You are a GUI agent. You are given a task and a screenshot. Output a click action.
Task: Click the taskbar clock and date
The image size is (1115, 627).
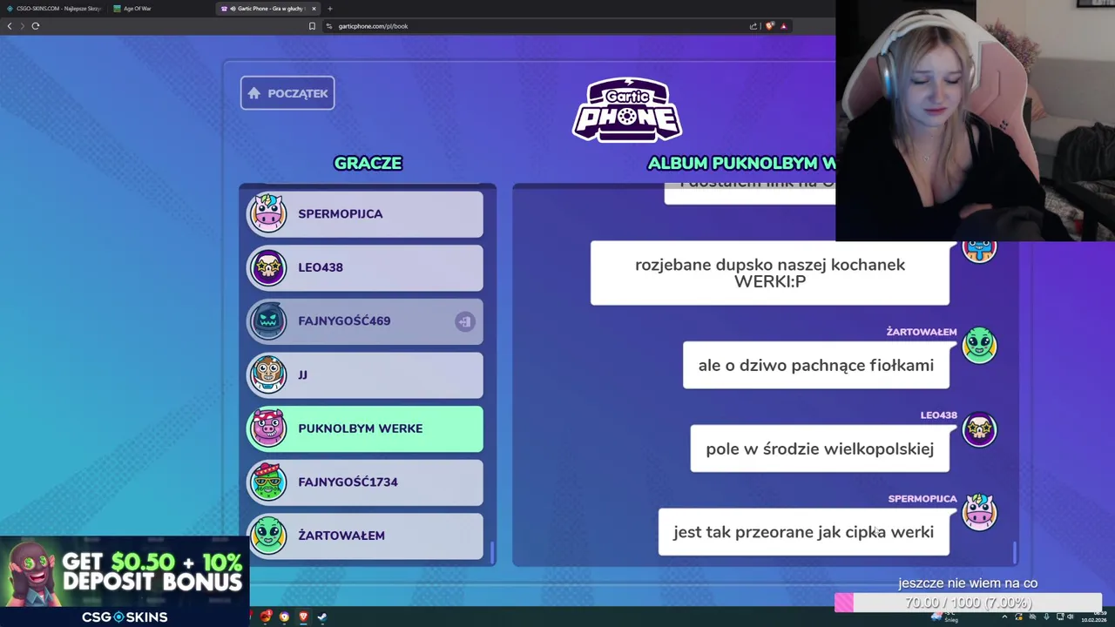tap(1094, 617)
